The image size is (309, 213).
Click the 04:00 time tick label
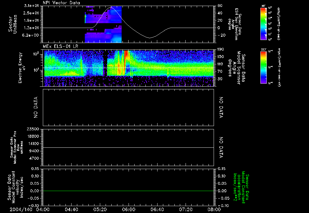click(x=43, y=209)
